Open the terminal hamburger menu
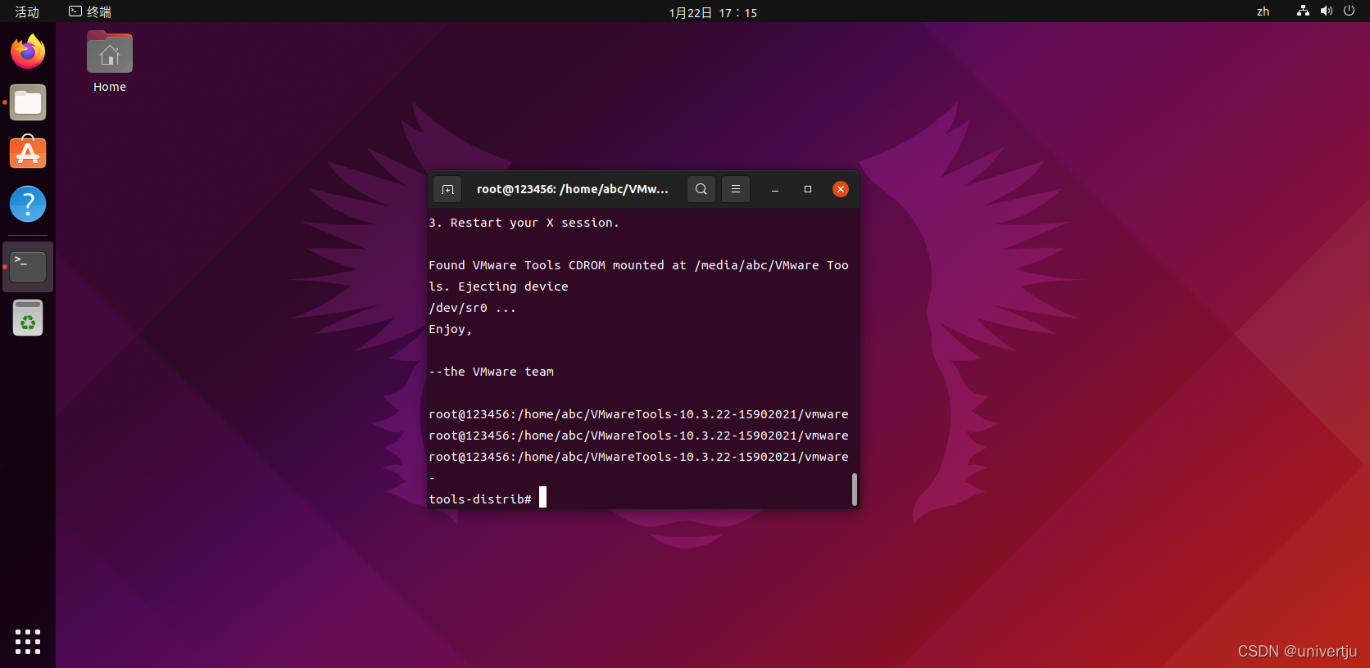 [x=736, y=189]
